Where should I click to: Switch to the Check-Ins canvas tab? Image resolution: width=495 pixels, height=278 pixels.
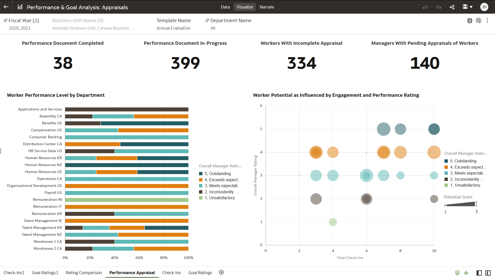(x=171, y=273)
